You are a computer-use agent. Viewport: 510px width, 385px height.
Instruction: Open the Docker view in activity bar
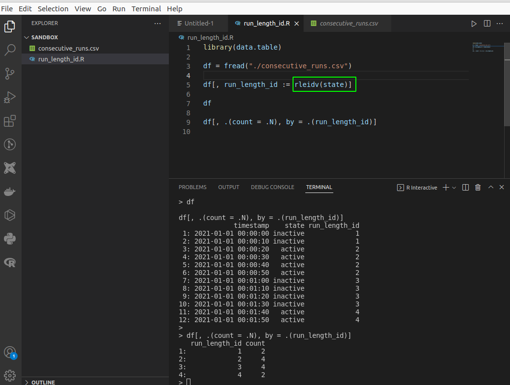10,192
